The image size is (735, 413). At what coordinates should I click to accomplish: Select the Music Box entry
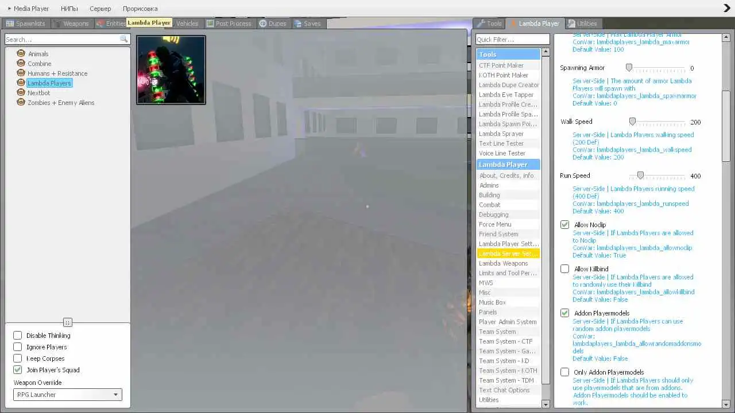click(508, 302)
